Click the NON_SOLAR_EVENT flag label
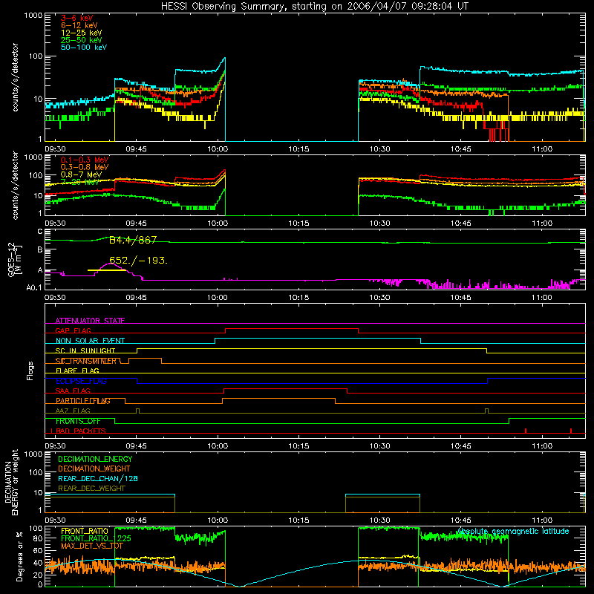The width and height of the screenshot is (594, 594). click(x=90, y=341)
